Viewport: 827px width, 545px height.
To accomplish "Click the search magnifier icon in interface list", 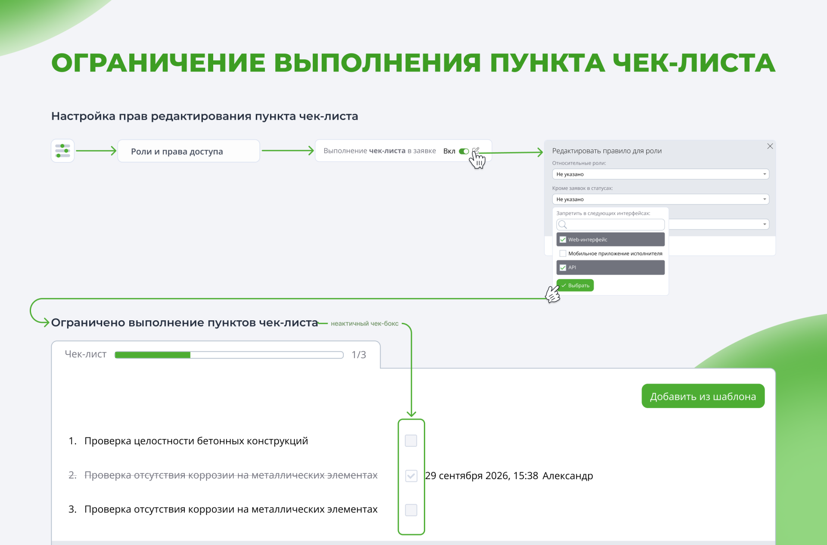I will point(563,225).
